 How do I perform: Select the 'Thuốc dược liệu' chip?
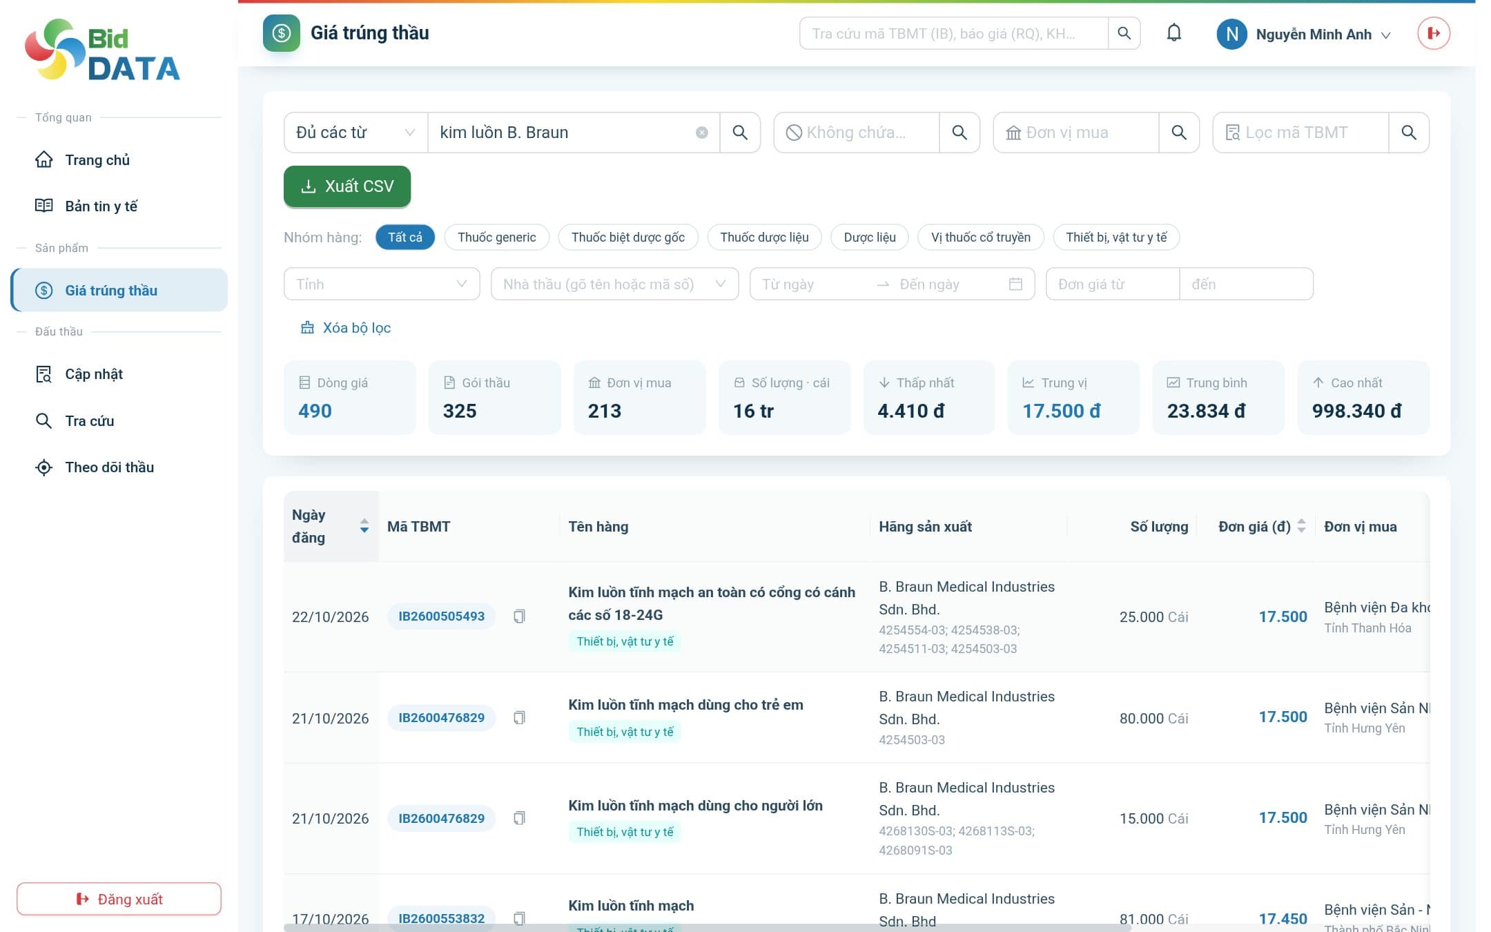764,237
